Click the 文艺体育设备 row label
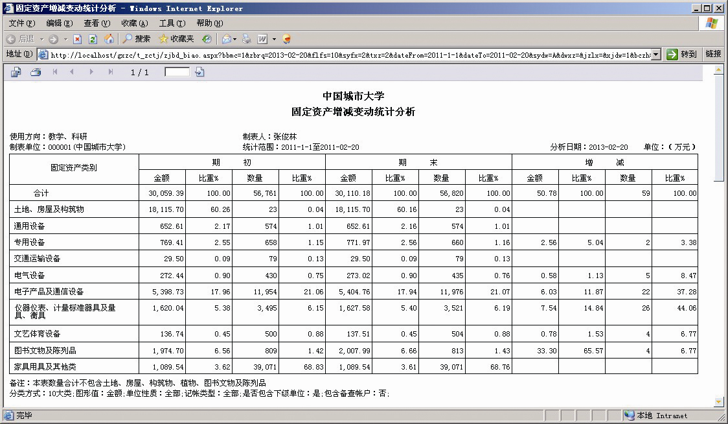Image resolution: width=728 pixels, height=424 pixels. coord(37,334)
